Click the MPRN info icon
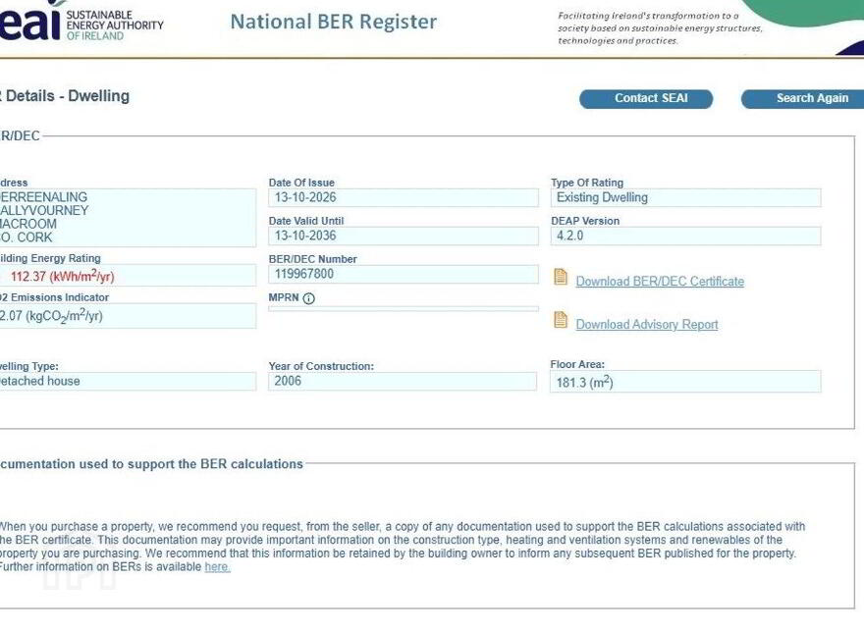864x633 pixels. pyautogui.click(x=309, y=298)
